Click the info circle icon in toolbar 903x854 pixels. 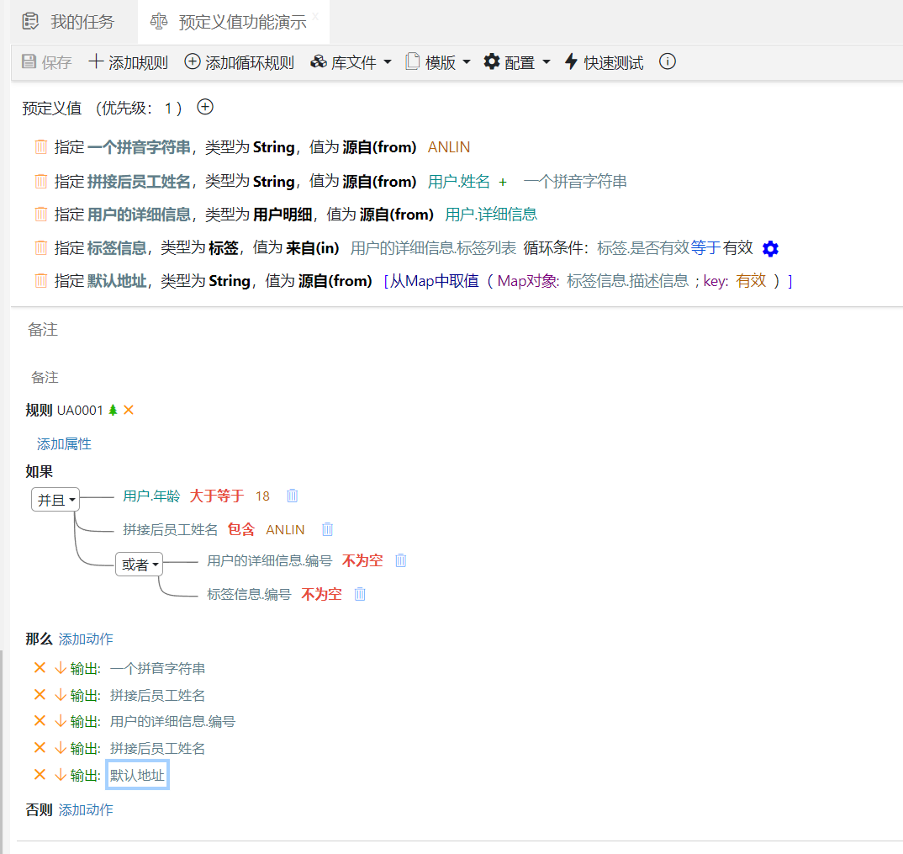668,62
